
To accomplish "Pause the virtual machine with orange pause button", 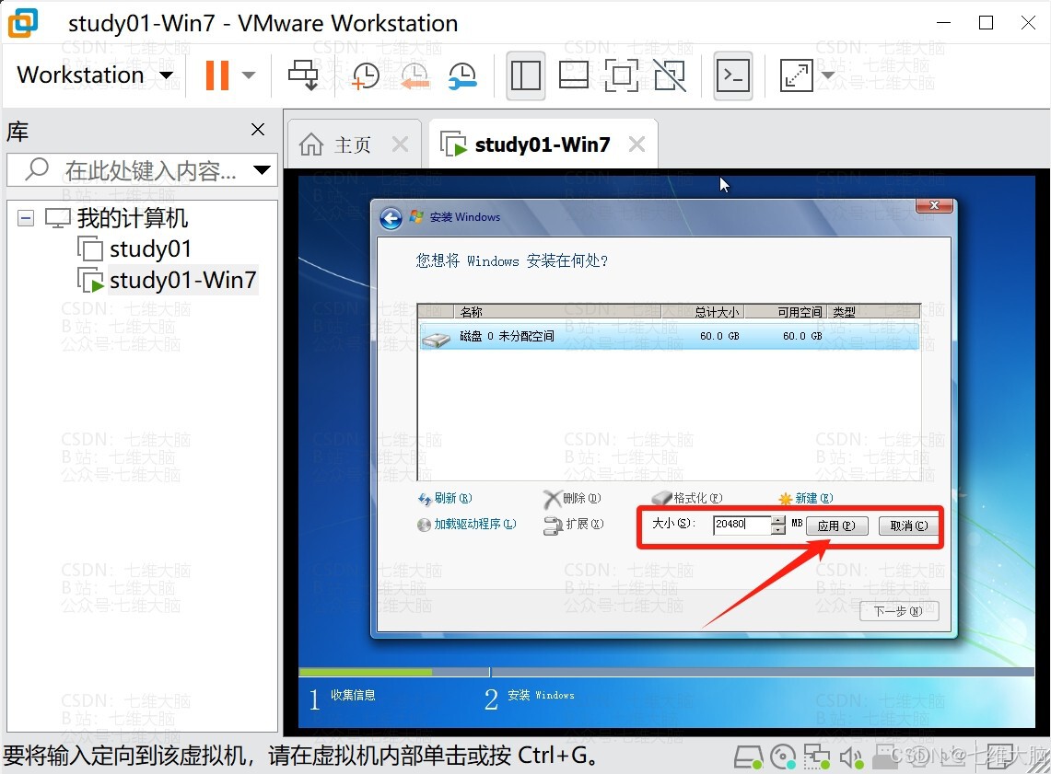I will point(216,75).
